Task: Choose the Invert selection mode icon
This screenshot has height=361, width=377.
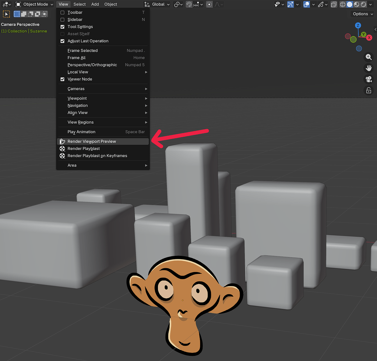Action: [38, 14]
